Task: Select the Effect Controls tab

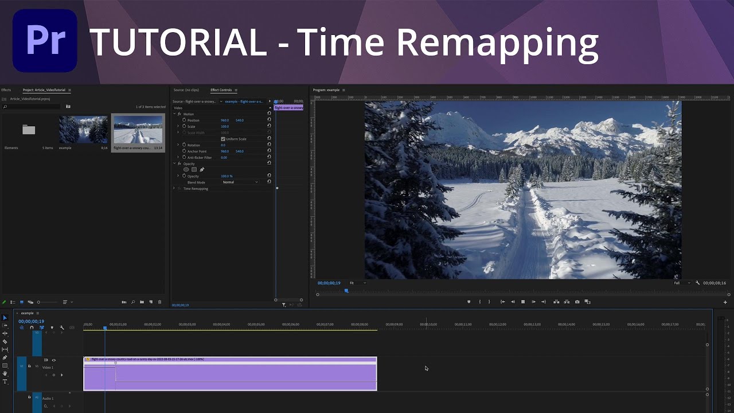Action: point(221,90)
